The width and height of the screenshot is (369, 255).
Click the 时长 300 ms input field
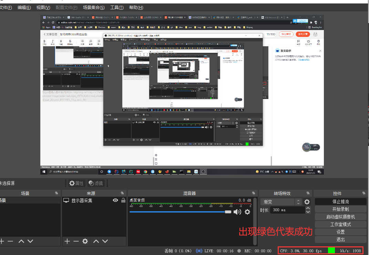[288, 210]
